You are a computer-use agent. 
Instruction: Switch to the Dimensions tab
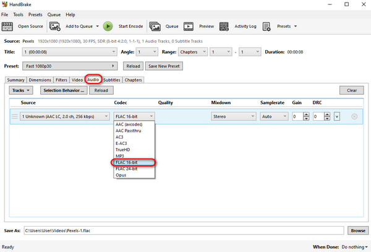[x=40, y=80]
